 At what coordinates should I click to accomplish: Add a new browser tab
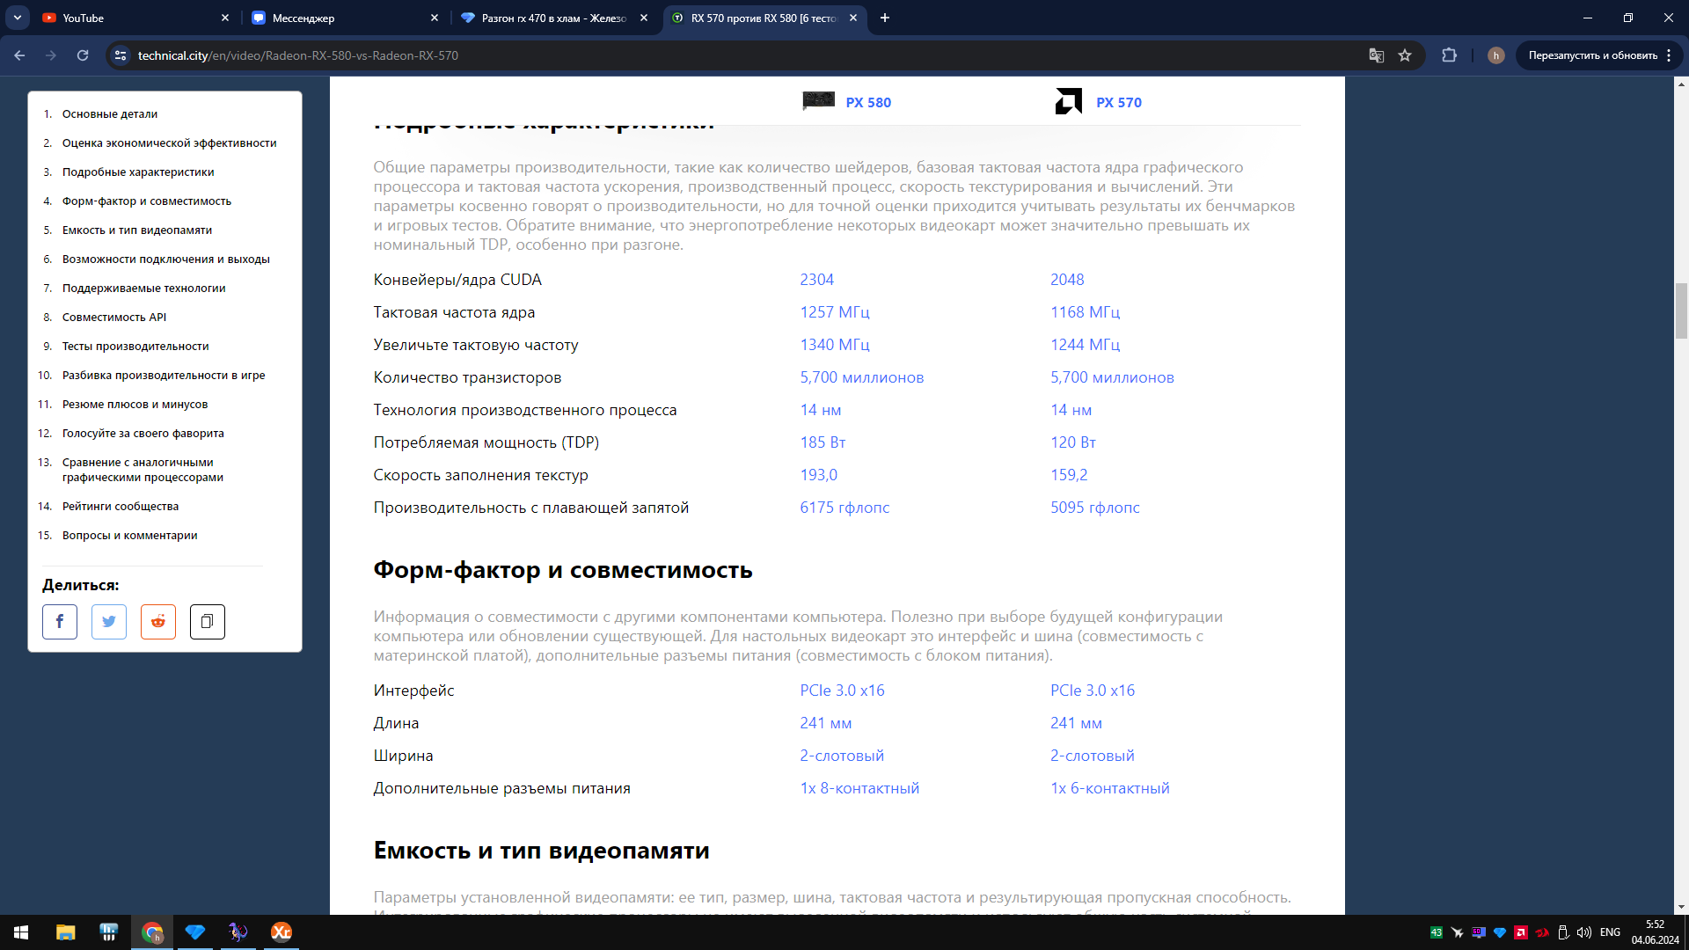tap(885, 18)
